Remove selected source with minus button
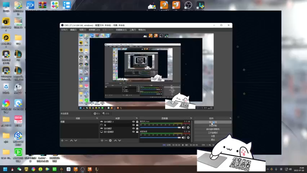 point(106,141)
